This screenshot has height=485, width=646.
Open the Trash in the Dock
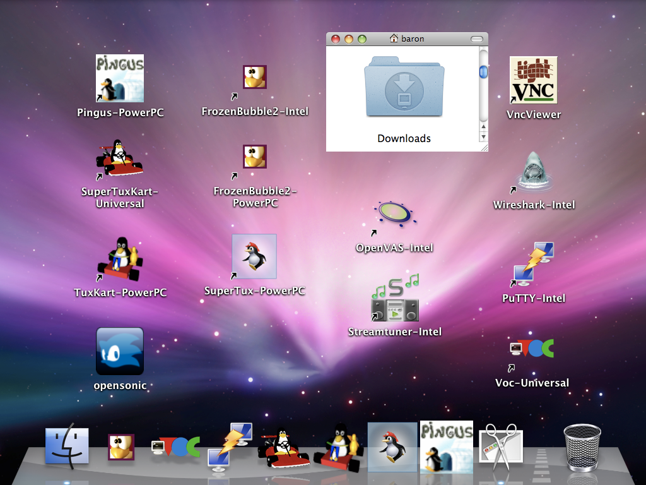pos(582,448)
